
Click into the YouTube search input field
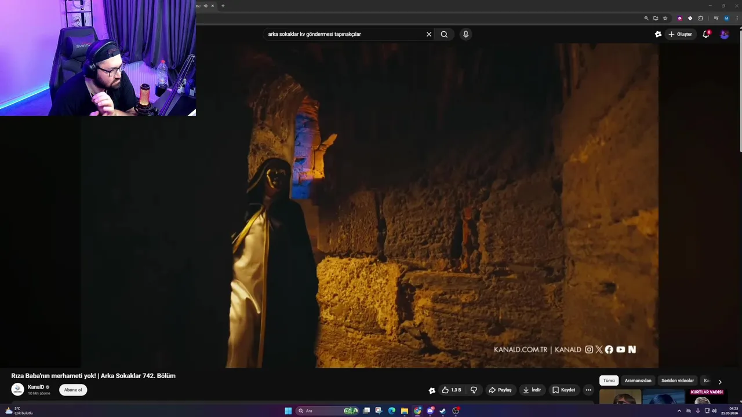tap(345, 34)
